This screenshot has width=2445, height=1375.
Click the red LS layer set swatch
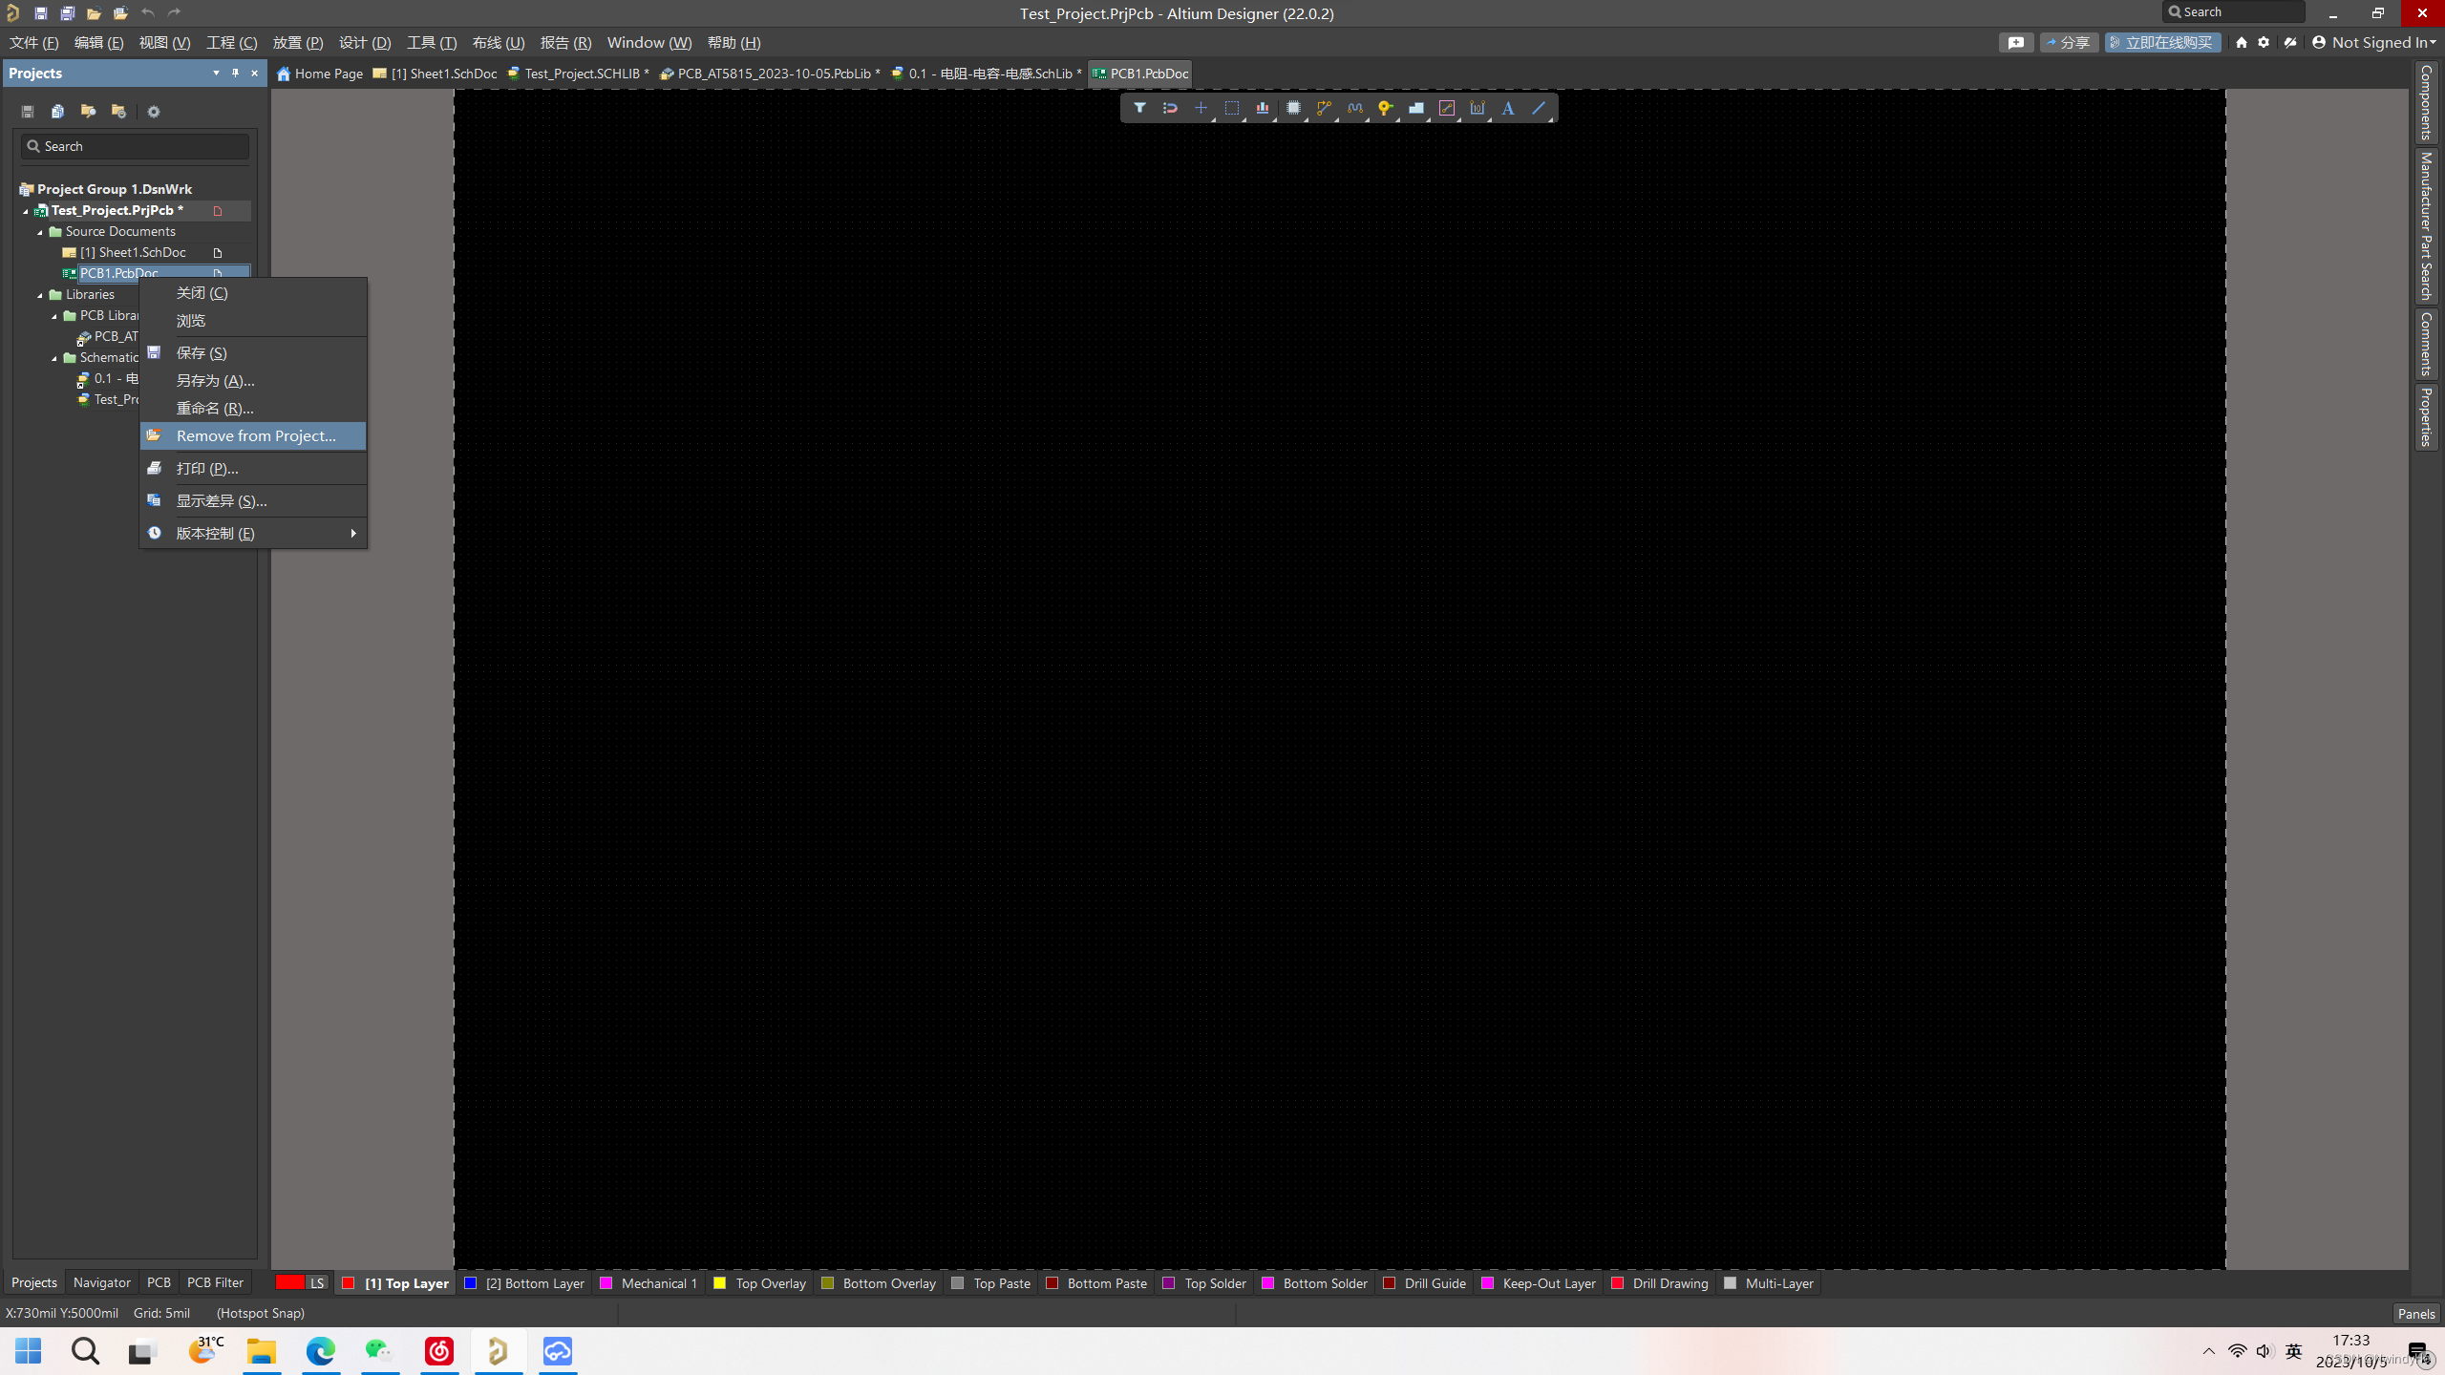[290, 1282]
